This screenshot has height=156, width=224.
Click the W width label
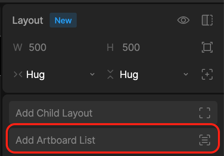tap(18, 47)
